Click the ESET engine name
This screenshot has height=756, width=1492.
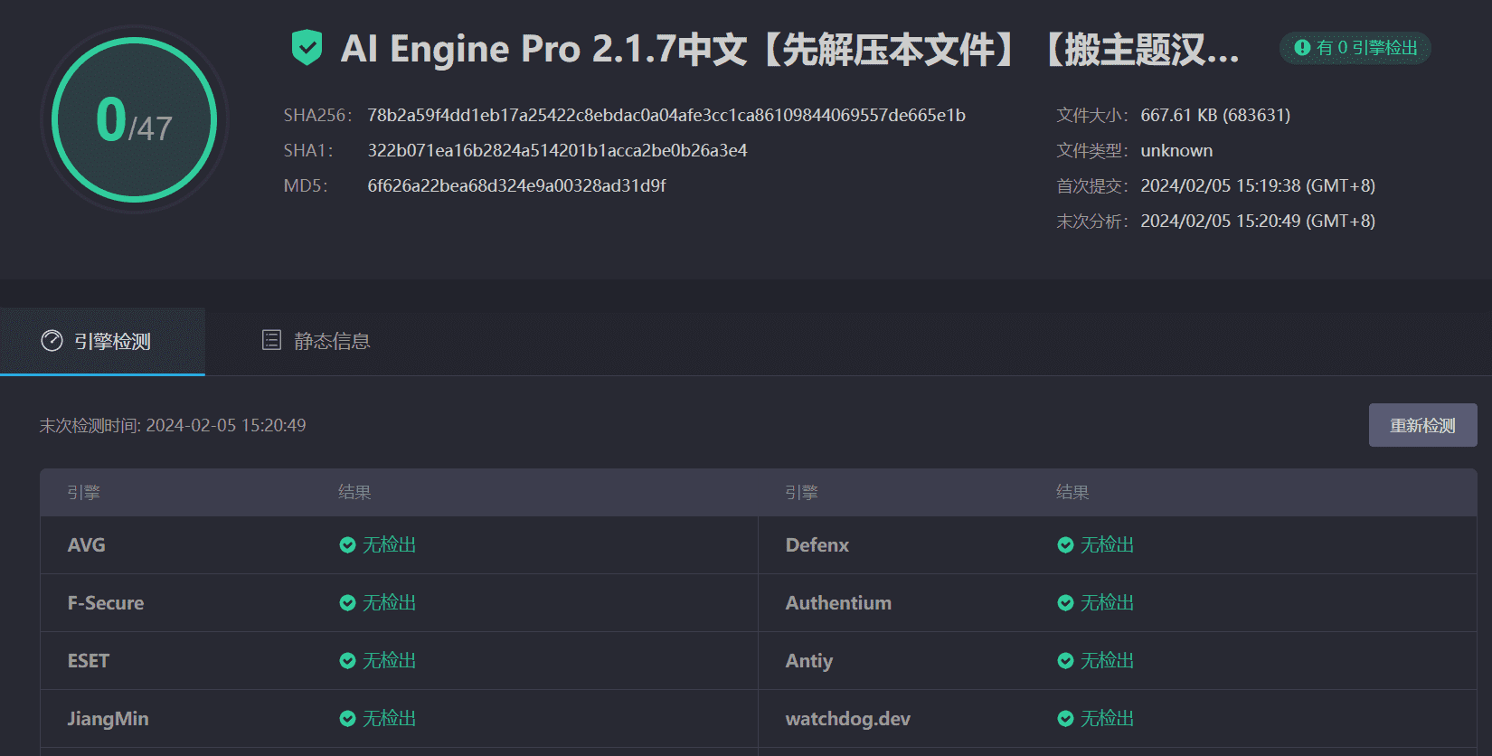[x=88, y=660]
